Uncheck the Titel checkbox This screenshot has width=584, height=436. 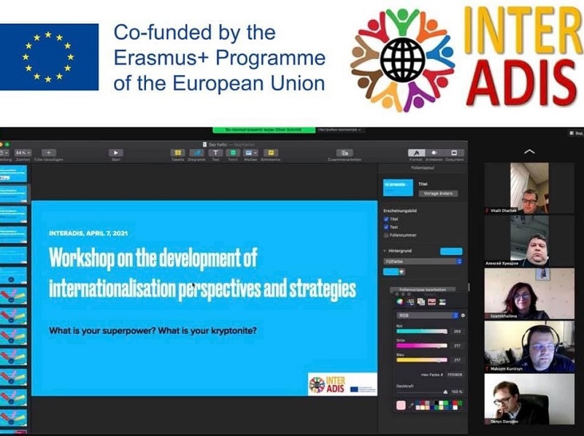386,219
